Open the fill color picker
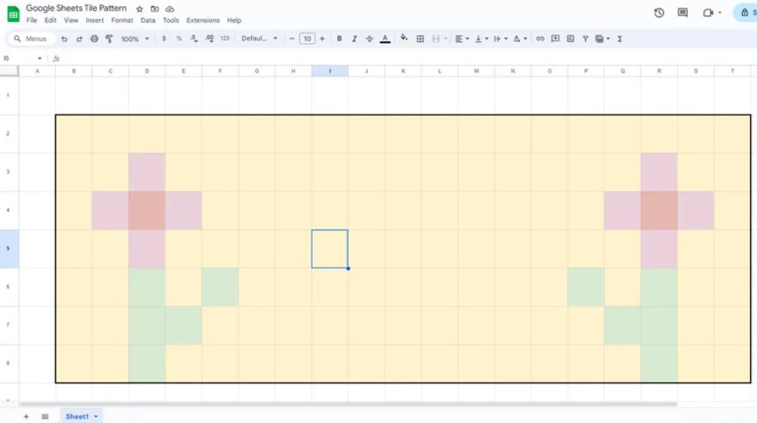The height and width of the screenshot is (423, 757). tap(404, 38)
